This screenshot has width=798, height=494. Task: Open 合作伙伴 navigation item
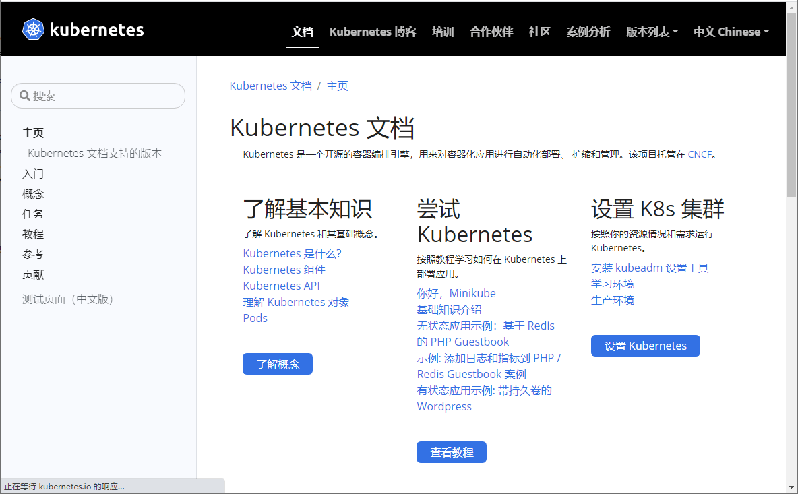[x=491, y=32]
